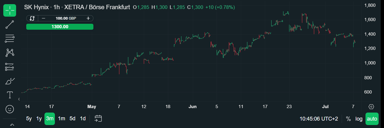Open the emoji icons tool
Viewport: 384px width, 128px height.
[10, 109]
